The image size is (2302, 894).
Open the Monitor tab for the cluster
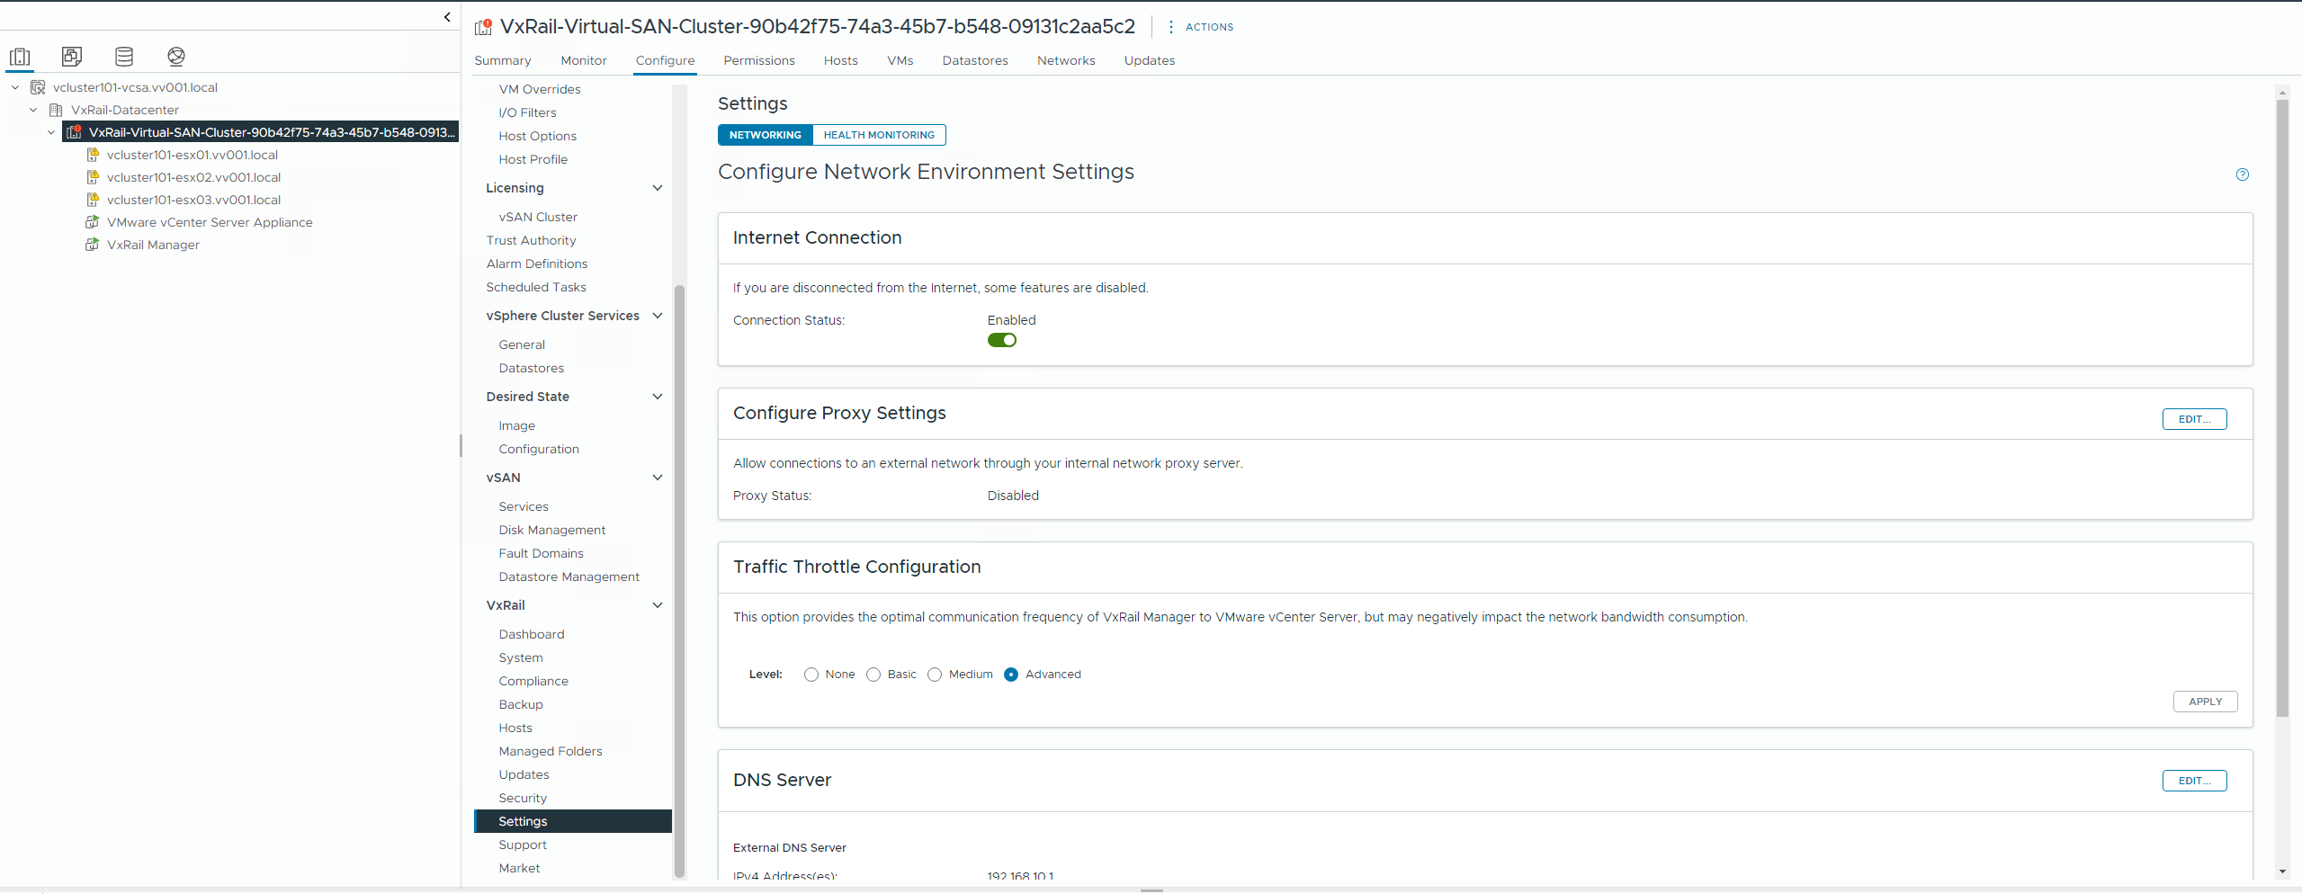tap(583, 60)
